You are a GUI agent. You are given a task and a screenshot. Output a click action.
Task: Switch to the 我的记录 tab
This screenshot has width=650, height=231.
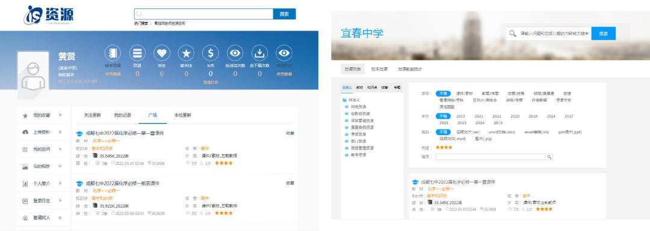[122, 115]
